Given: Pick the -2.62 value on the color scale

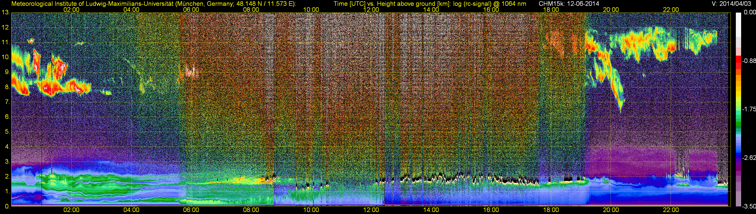Looking at the screenshot, I should (749, 158).
